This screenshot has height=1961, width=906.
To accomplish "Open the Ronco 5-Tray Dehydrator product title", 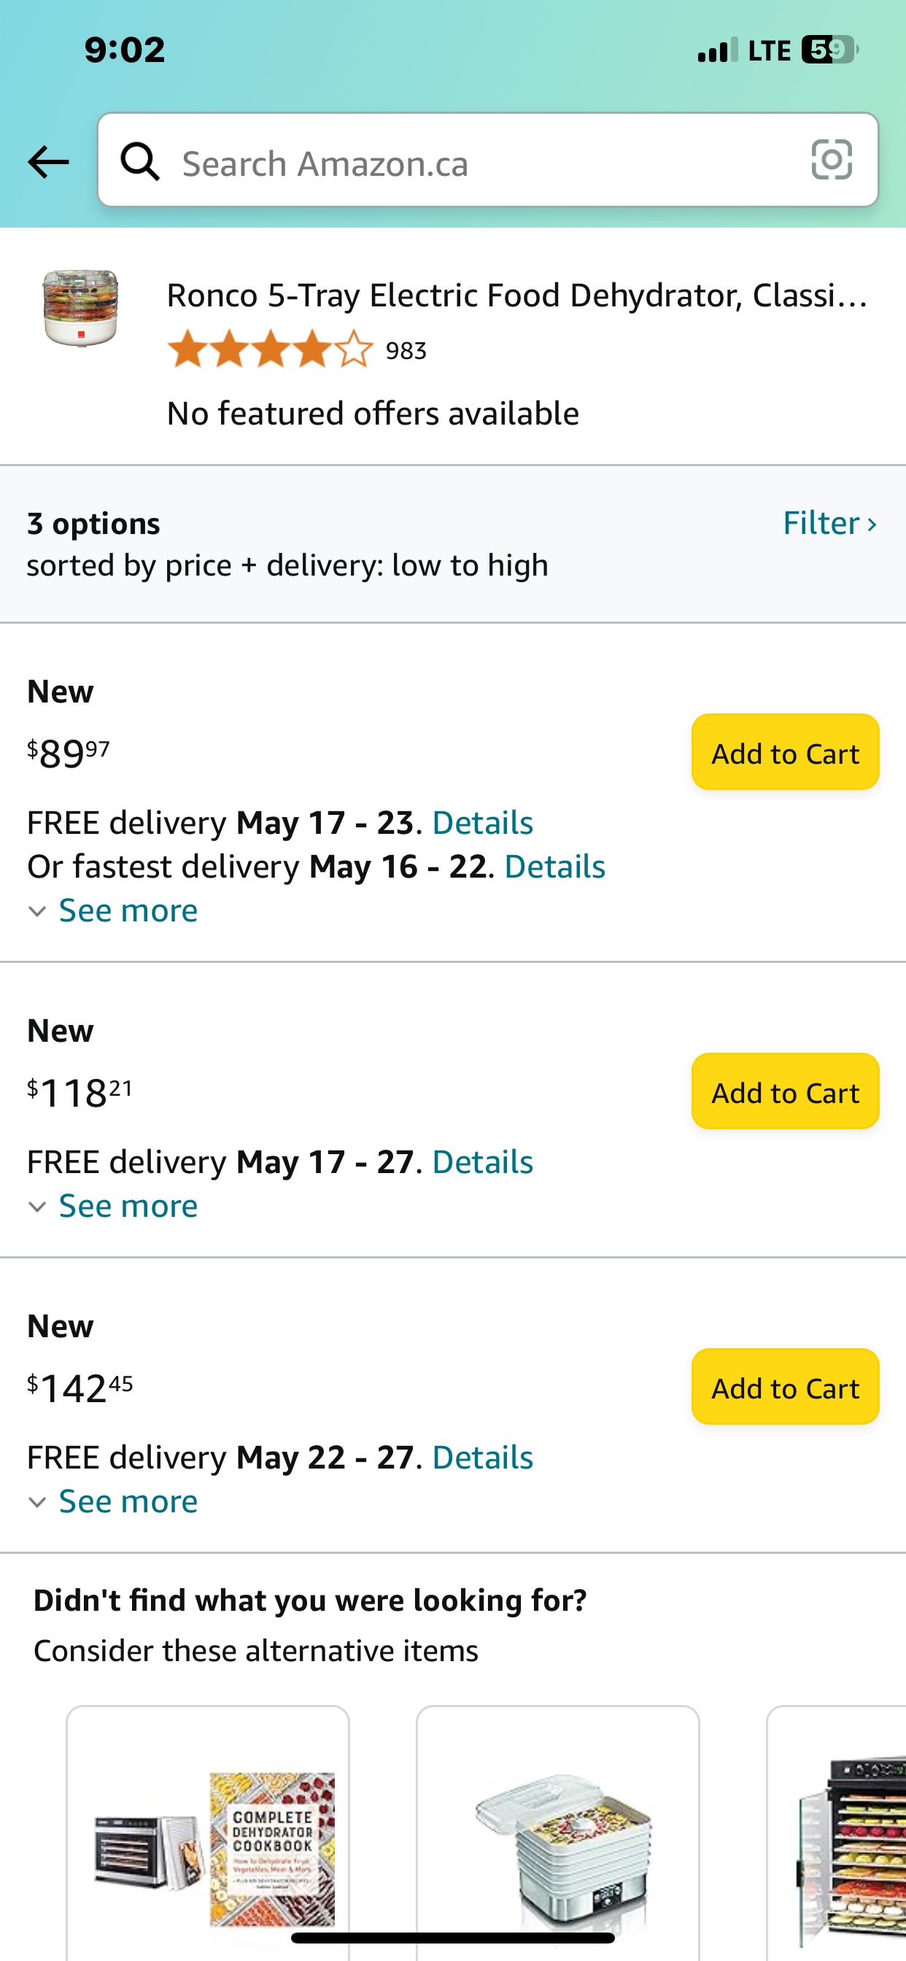I will [x=516, y=295].
